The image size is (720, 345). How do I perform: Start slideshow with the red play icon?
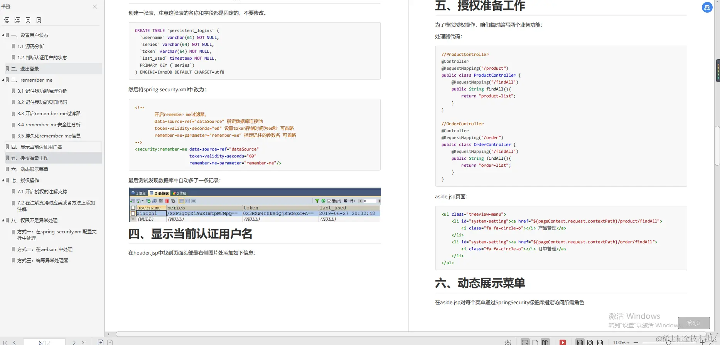pyautogui.click(x=563, y=342)
